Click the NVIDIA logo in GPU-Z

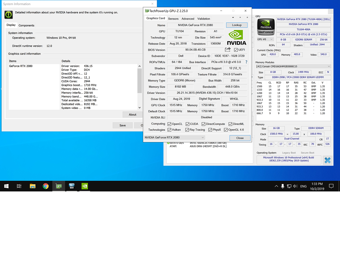pos(237,38)
